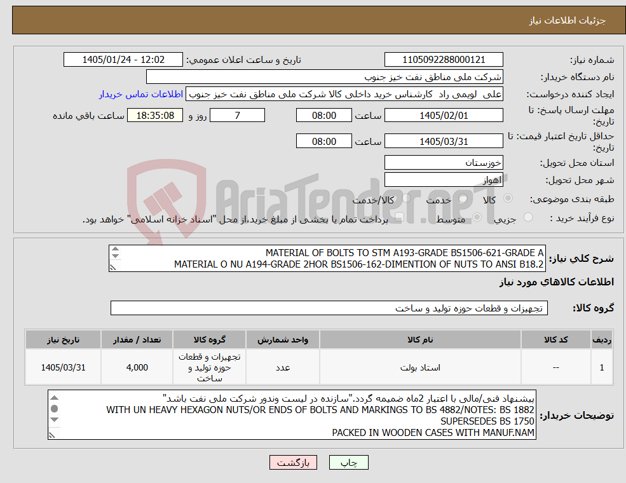Select the جزیی purchase type radio
The height and width of the screenshot is (483, 626).
click(x=527, y=217)
